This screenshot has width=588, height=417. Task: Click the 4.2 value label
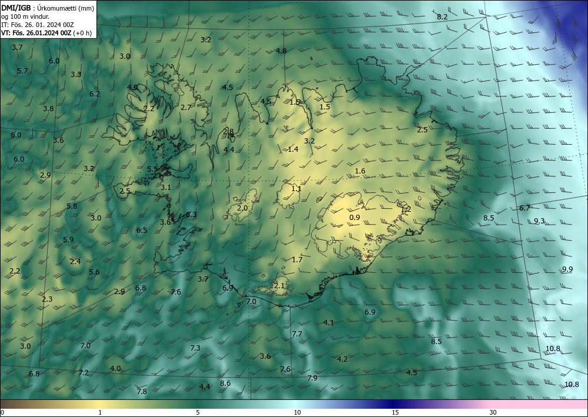click(342, 359)
